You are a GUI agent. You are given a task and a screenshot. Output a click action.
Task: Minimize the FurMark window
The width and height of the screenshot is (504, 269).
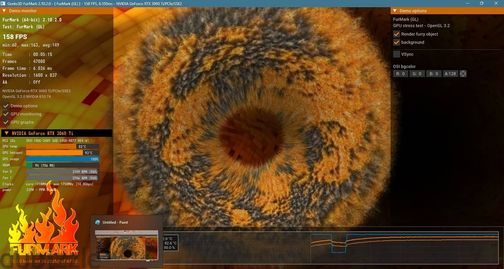[467, 4]
